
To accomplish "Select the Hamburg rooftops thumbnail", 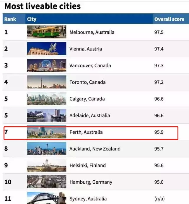I will tap(47, 182).
